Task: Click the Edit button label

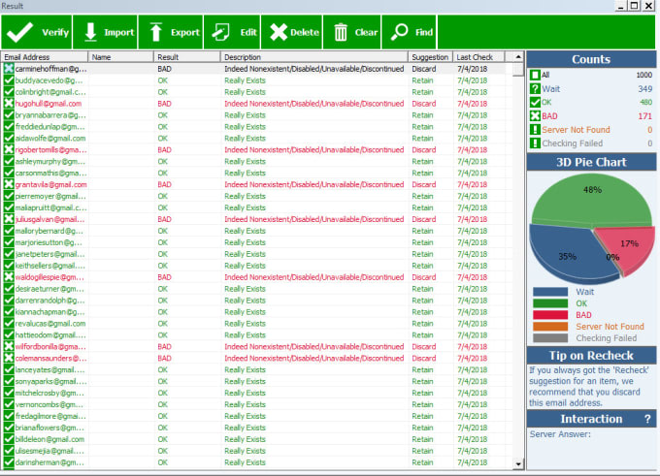Action: coord(248,32)
